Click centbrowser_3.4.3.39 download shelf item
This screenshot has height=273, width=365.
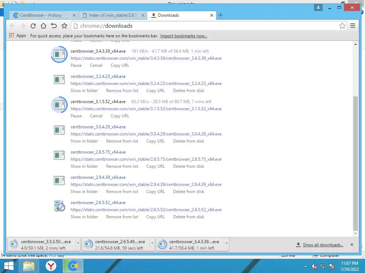[x=190, y=245]
